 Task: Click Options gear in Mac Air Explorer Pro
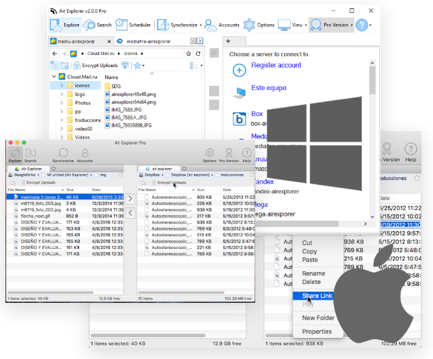tap(210, 152)
